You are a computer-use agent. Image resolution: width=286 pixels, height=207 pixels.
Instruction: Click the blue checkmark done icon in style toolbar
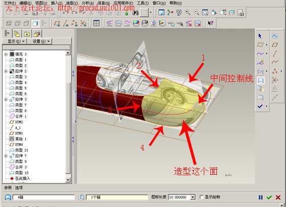tap(260, 106)
